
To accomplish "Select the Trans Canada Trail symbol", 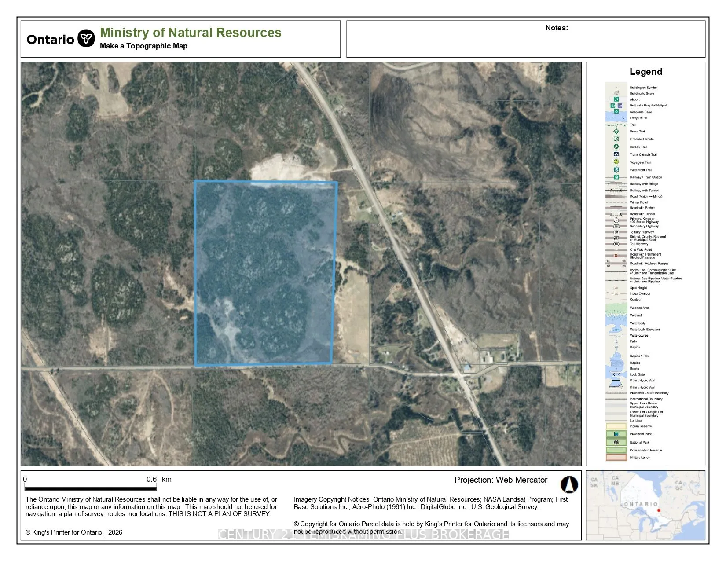I will tap(616, 154).
